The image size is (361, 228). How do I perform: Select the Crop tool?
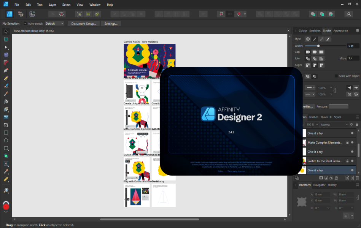(x=6, y=125)
